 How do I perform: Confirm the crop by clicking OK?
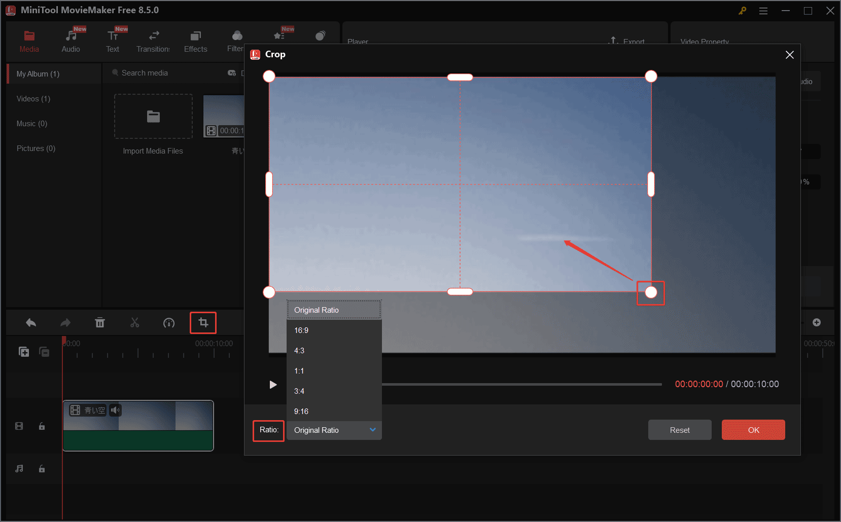[753, 429]
